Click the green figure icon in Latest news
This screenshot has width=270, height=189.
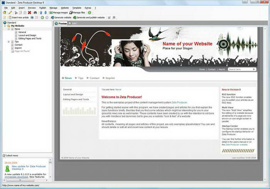pyautogui.click(x=7, y=169)
